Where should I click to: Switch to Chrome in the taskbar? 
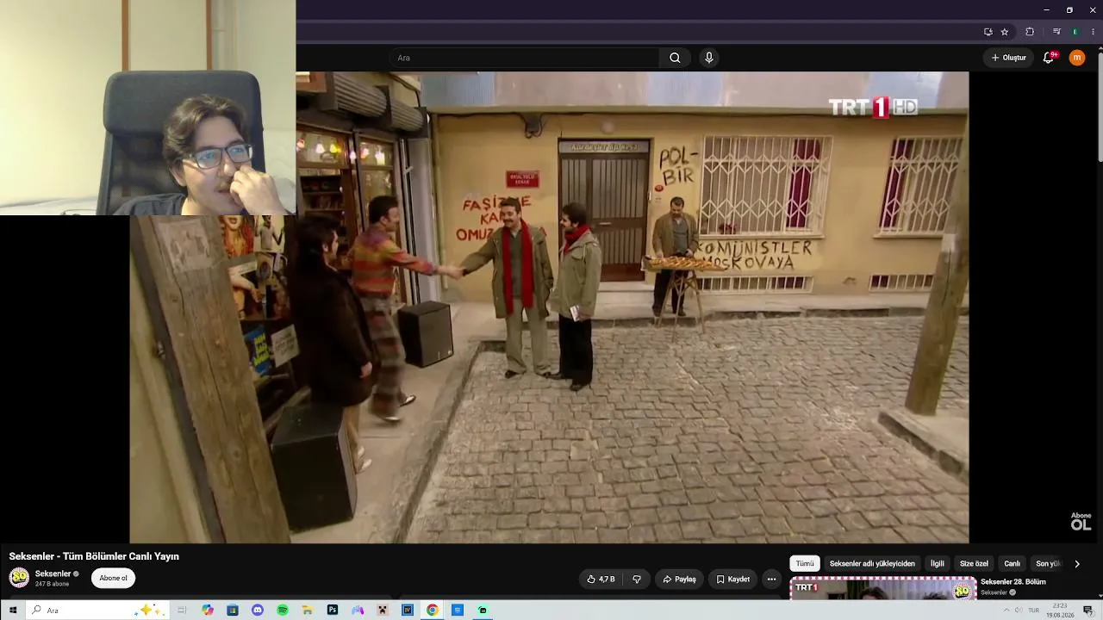pos(433,611)
